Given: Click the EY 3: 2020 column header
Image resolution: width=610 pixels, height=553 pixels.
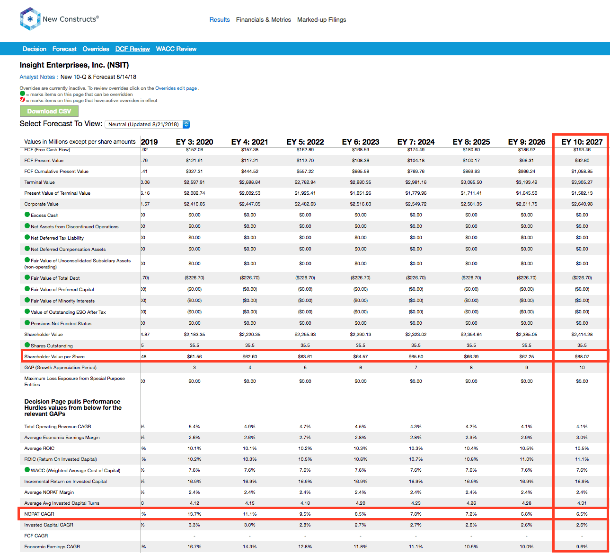Looking at the screenshot, I should (x=194, y=142).
